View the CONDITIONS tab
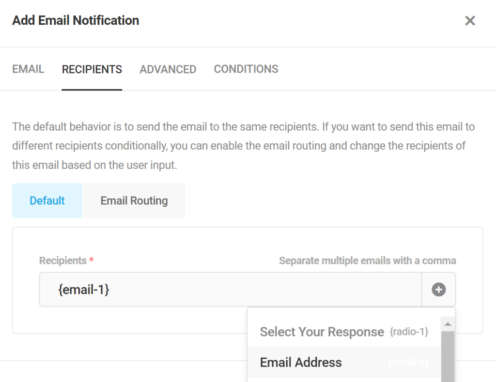Image resolution: width=496 pixels, height=382 pixels. (x=246, y=69)
